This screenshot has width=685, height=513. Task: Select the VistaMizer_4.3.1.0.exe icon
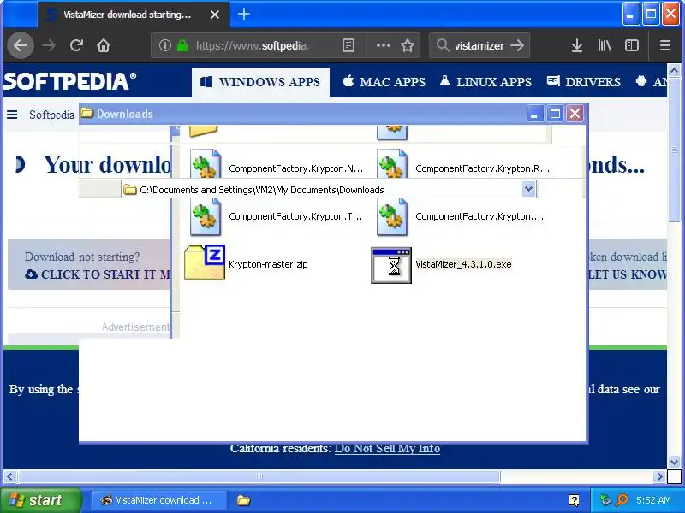tap(391, 265)
